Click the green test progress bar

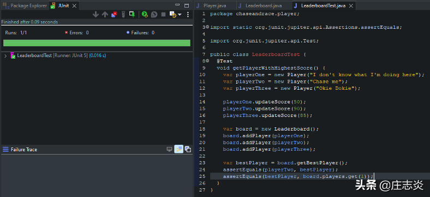[97, 43]
